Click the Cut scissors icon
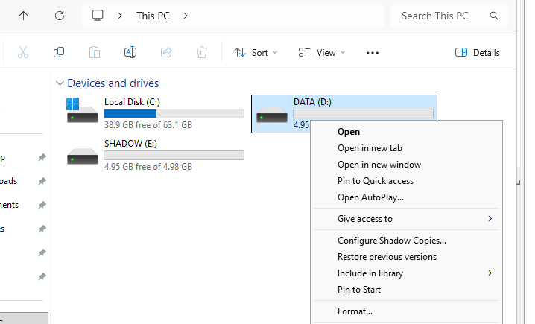Screen dimensions: 535x324 23,52
